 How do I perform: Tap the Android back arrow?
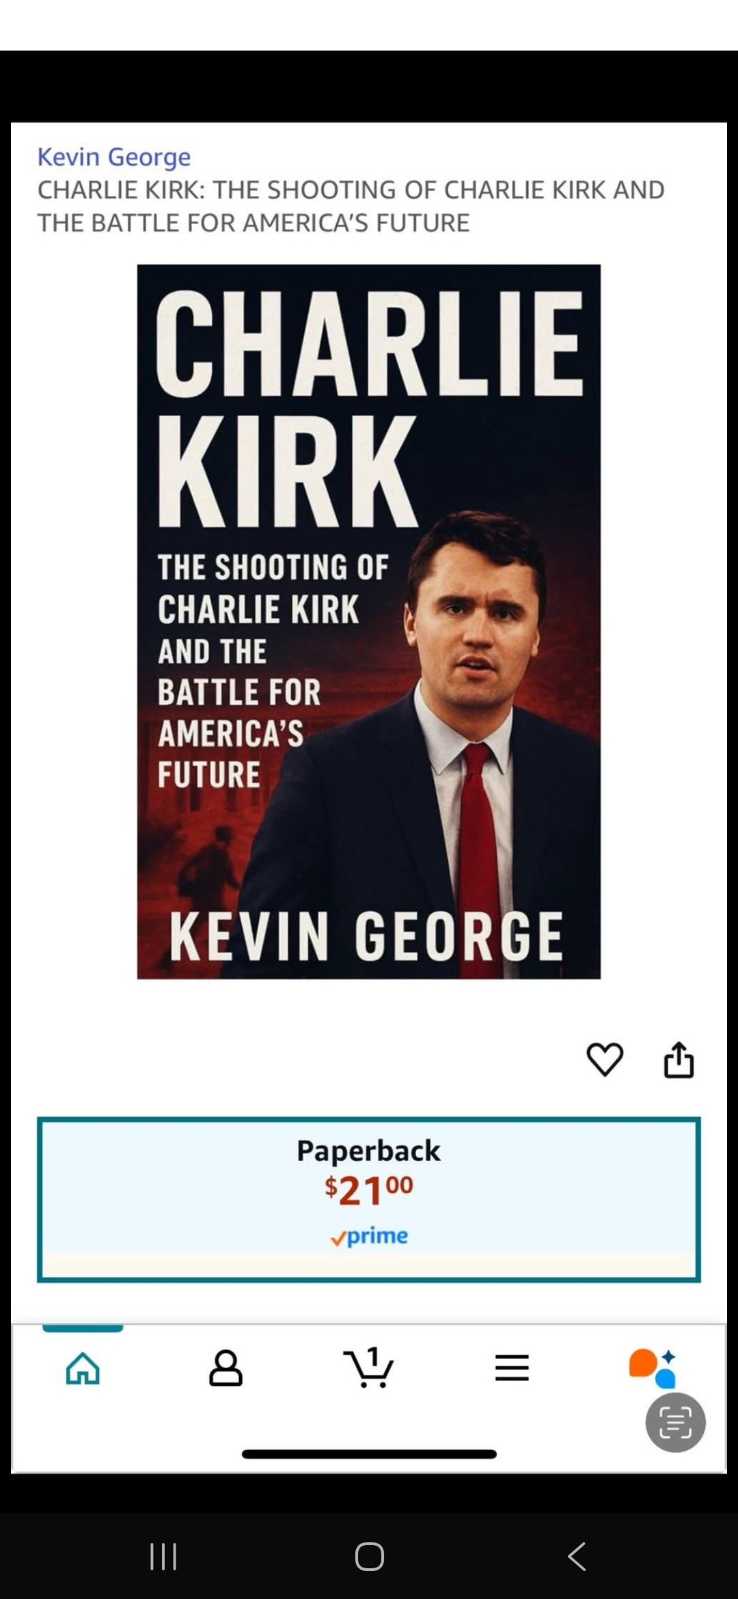(x=577, y=1557)
